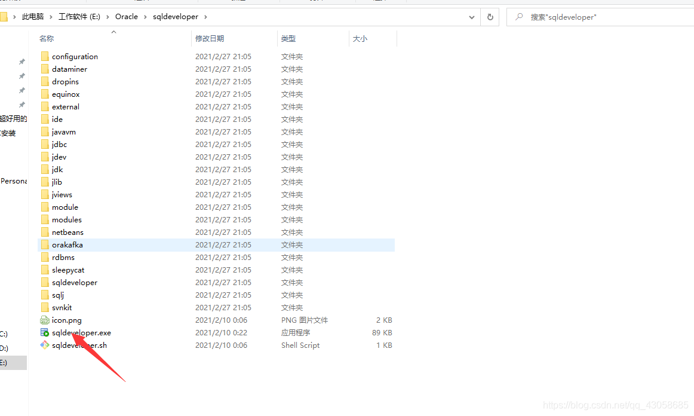Click the jlib folder icon
The height and width of the screenshot is (416, 694).
[x=45, y=182]
